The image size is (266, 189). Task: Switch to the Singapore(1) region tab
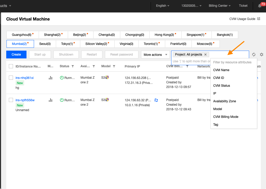click(x=196, y=35)
